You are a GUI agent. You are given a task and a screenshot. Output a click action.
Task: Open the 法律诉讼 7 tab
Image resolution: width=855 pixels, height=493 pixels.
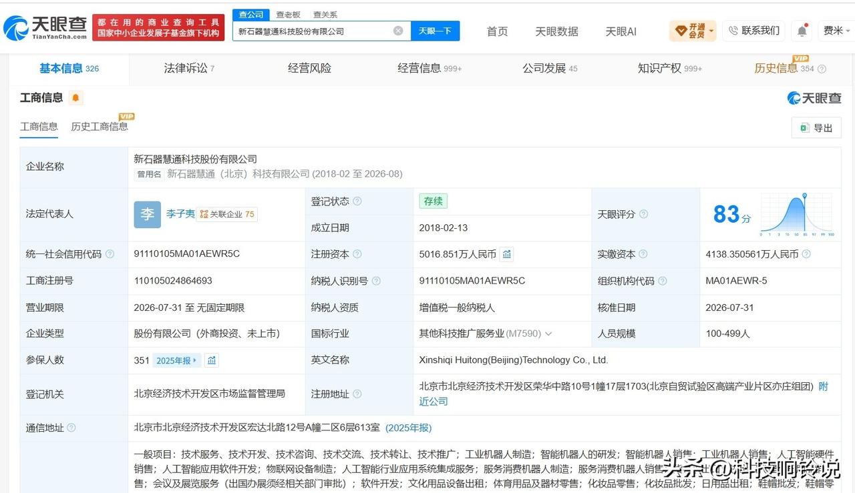pyautogui.click(x=189, y=69)
